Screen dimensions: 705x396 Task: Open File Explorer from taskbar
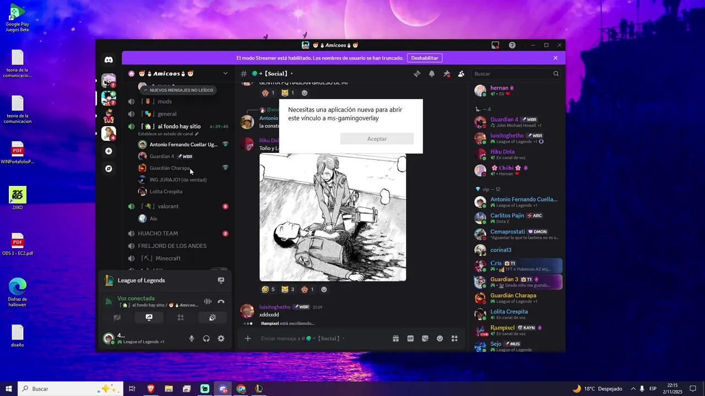[x=169, y=389]
